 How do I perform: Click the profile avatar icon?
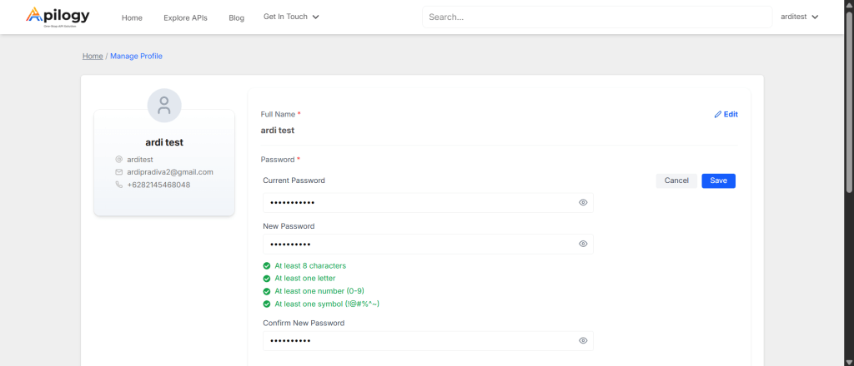click(x=164, y=106)
